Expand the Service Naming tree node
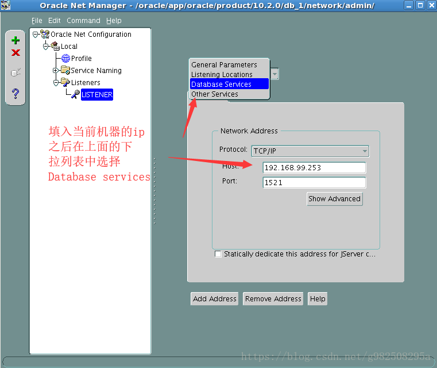437x368 pixels. click(x=56, y=70)
